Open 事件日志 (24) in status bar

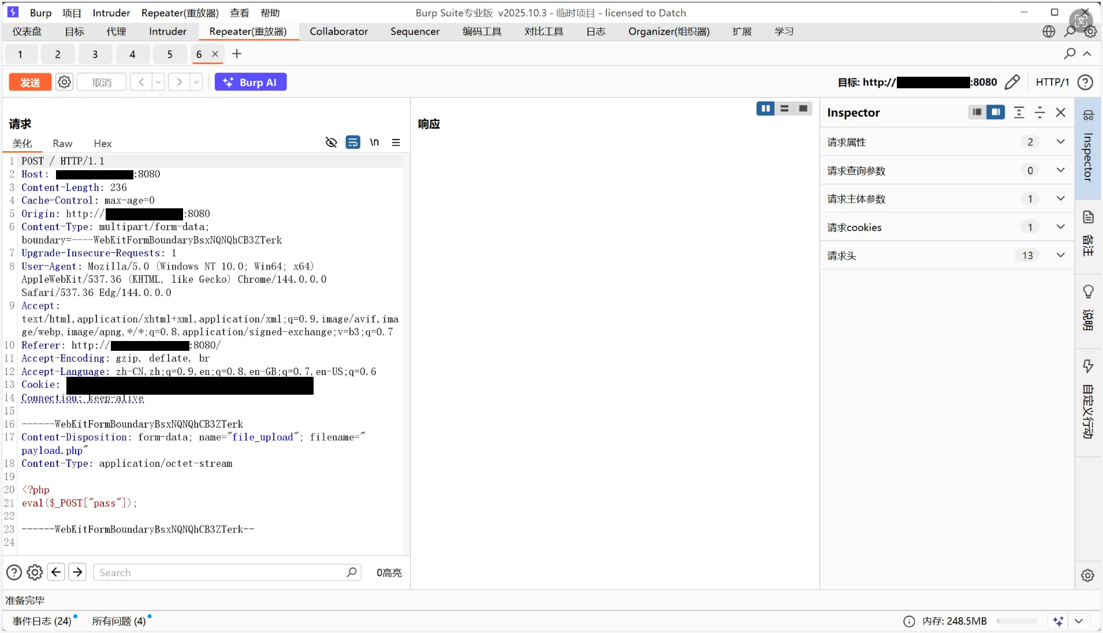(x=42, y=621)
